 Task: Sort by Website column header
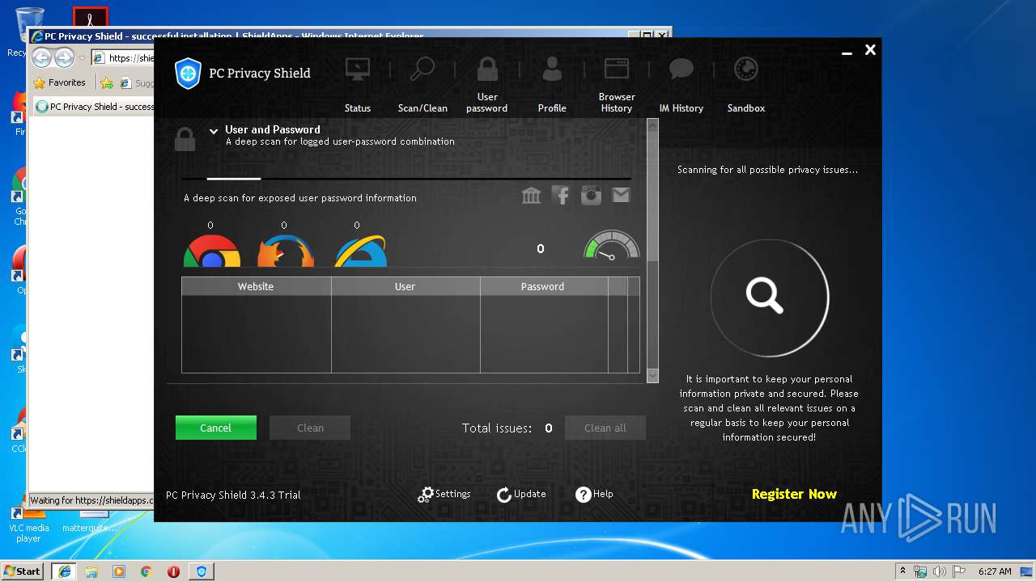click(256, 286)
